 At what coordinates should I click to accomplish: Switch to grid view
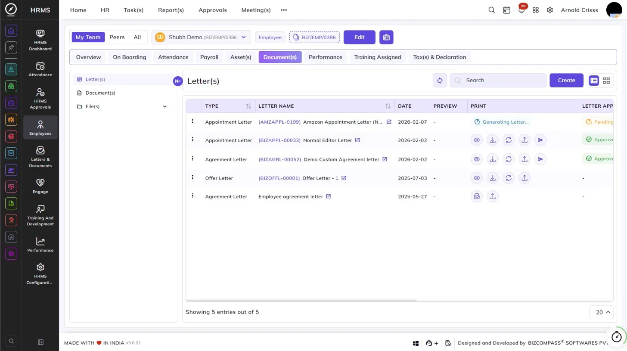point(606,81)
